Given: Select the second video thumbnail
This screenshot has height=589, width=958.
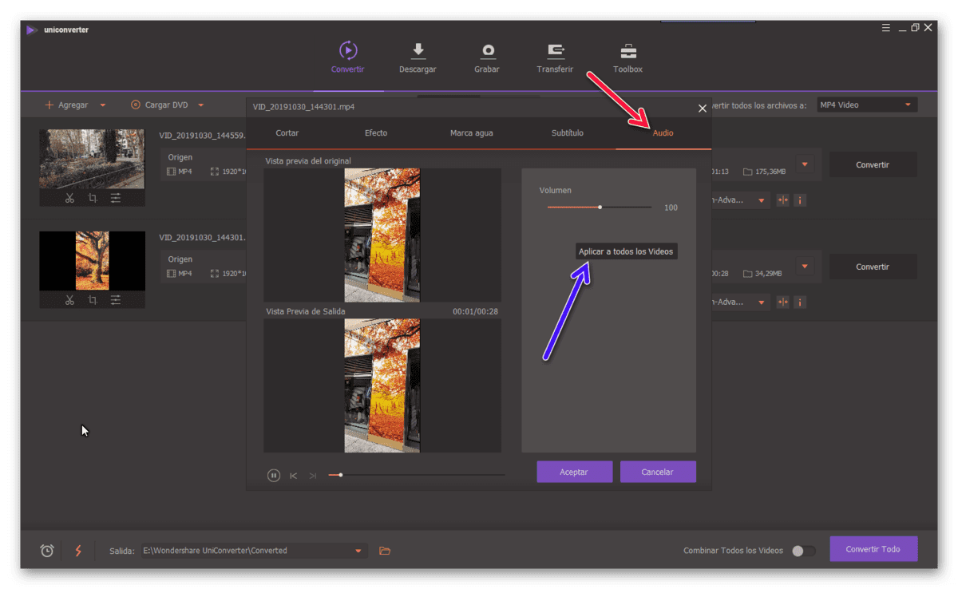Looking at the screenshot, I should [93, 261].
